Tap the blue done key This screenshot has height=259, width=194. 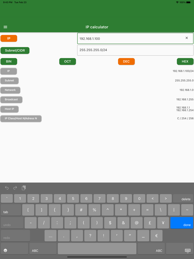[182, 223]
